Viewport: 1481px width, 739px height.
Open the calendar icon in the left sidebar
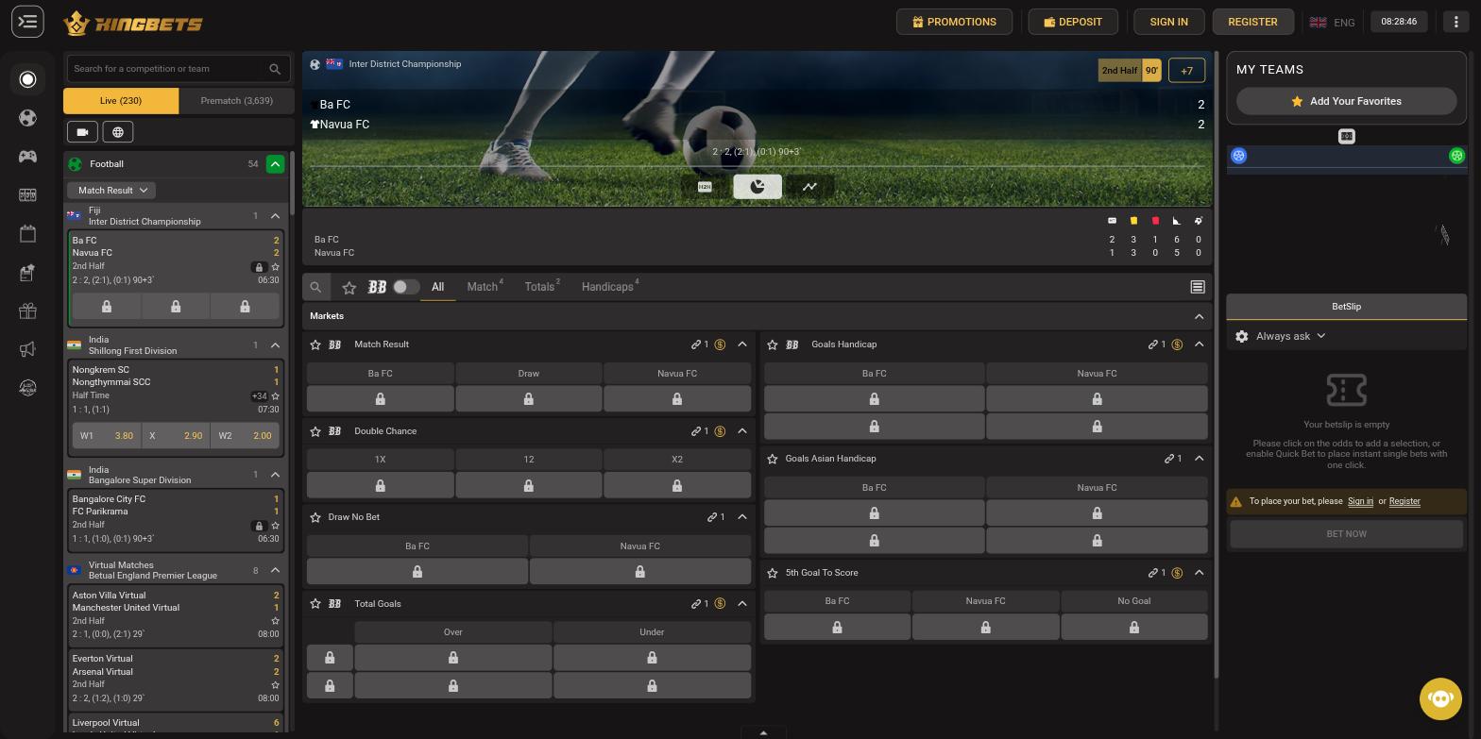(27, 233)
